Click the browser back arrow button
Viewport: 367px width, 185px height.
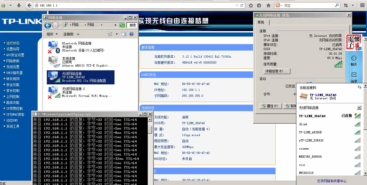[29, 5]
